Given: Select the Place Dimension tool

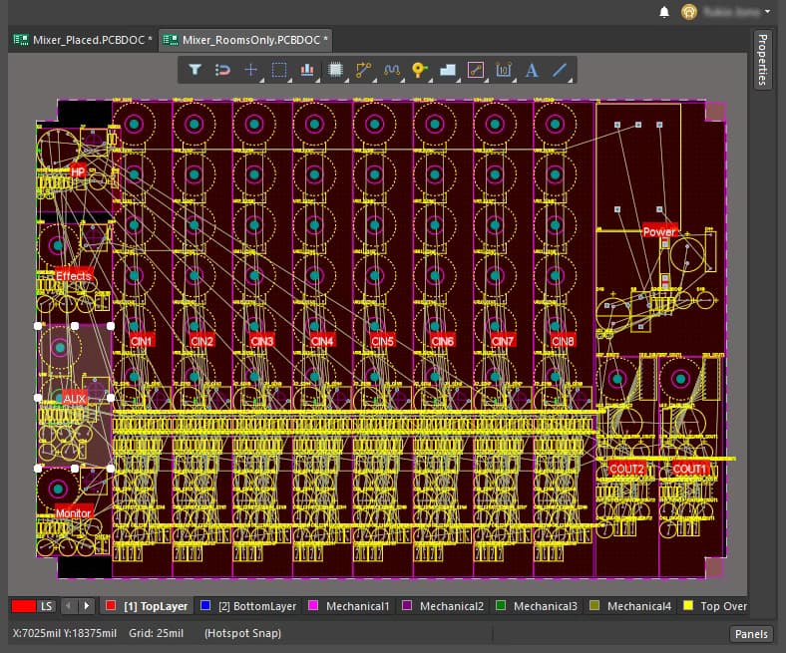Looking at the screenshot, I should tap(503, 71).
